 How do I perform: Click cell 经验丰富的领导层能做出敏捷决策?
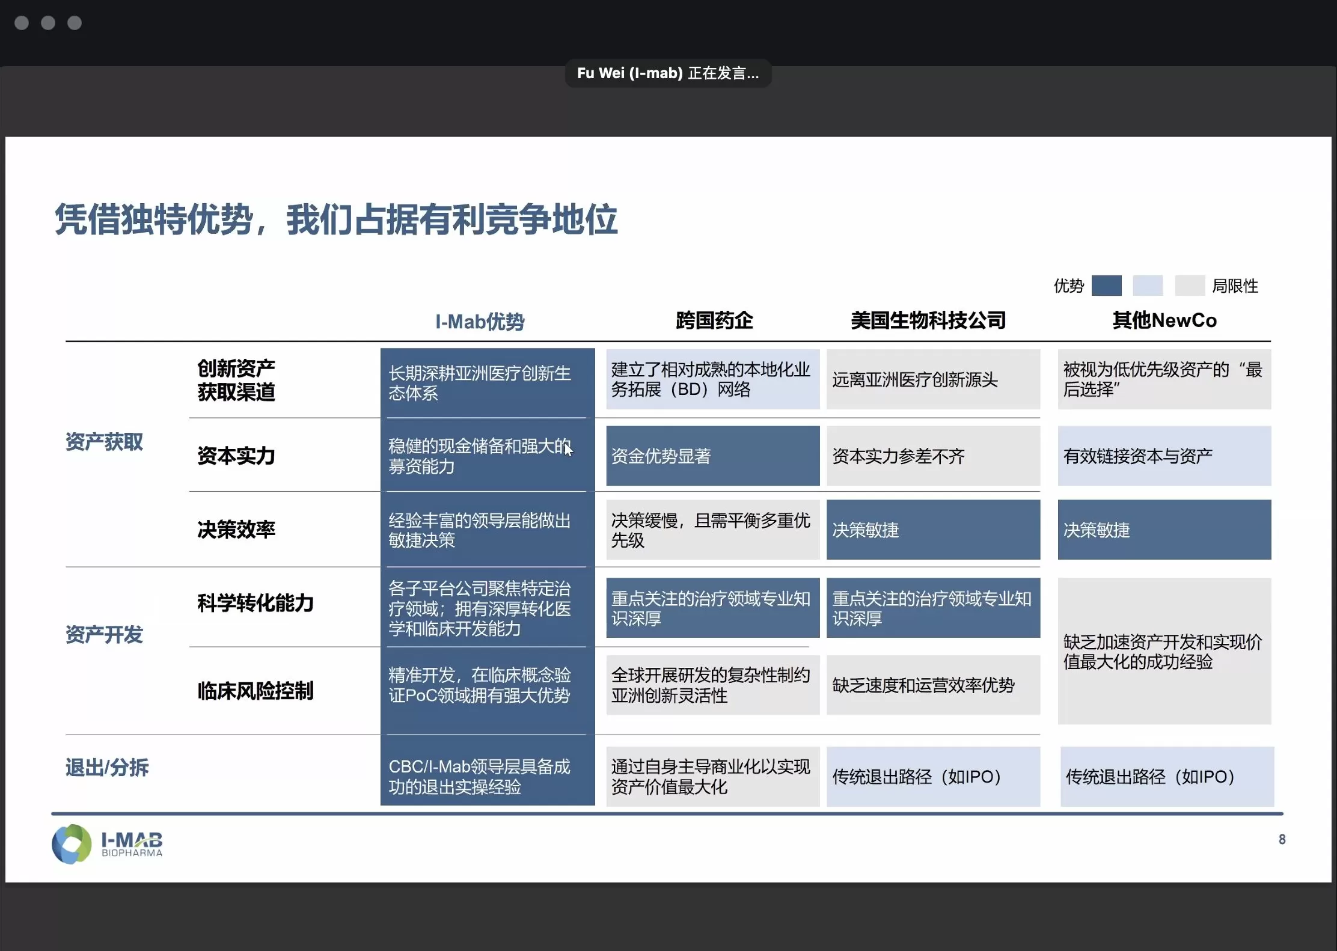coord(488,530)
